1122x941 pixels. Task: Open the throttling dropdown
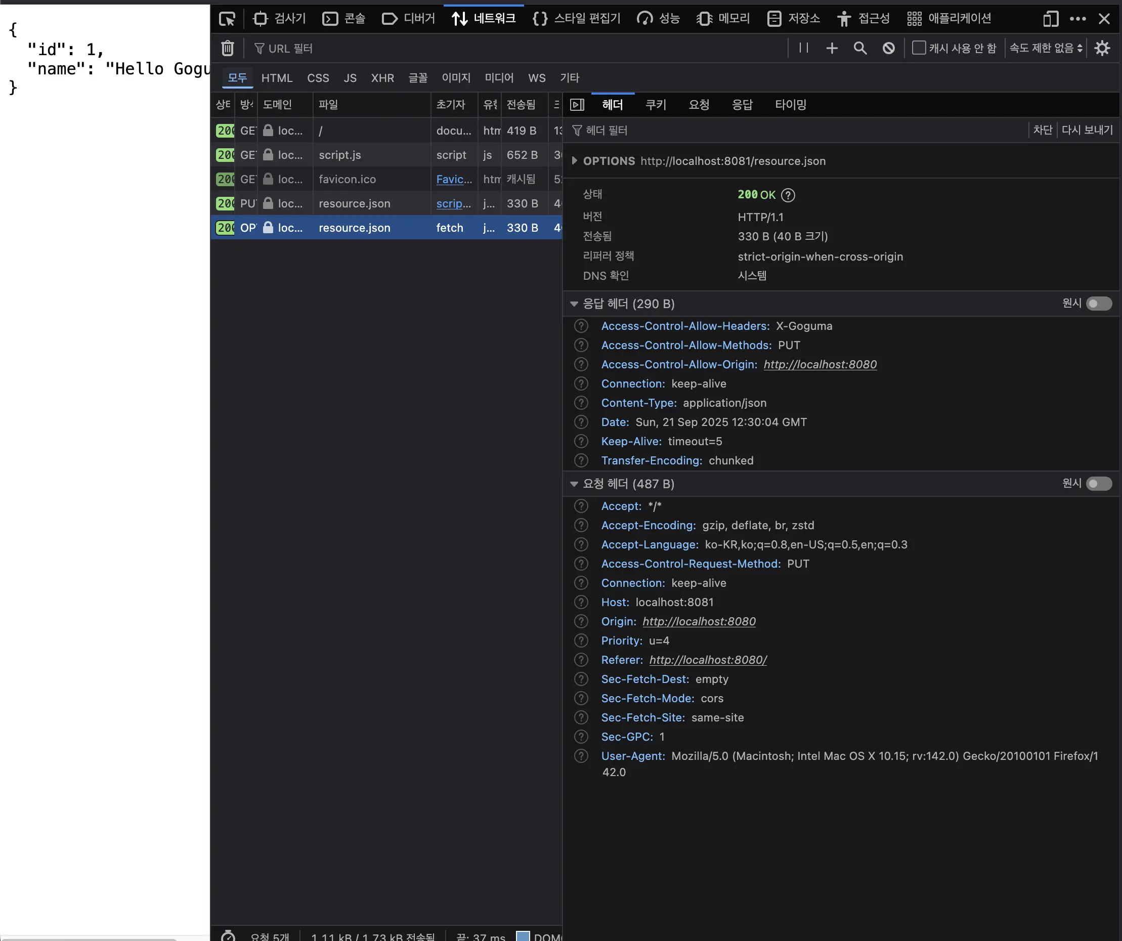coord(1046,48)
